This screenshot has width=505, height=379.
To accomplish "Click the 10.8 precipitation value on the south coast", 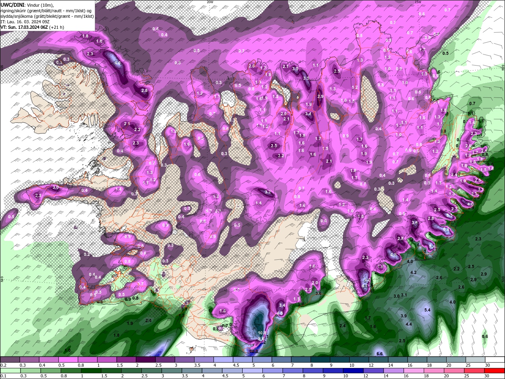I will 263,333.
